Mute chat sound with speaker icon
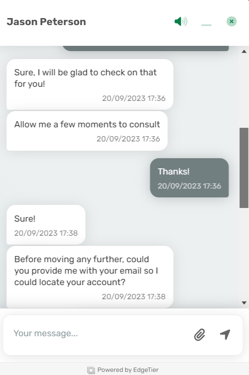Screen dimensions: 249x375 click(x=181, y=22)
